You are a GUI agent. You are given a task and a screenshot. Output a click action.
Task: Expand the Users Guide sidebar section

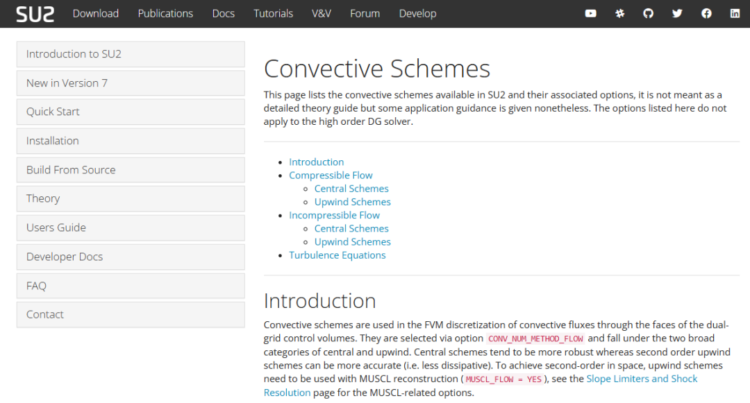tap(131, 228)
